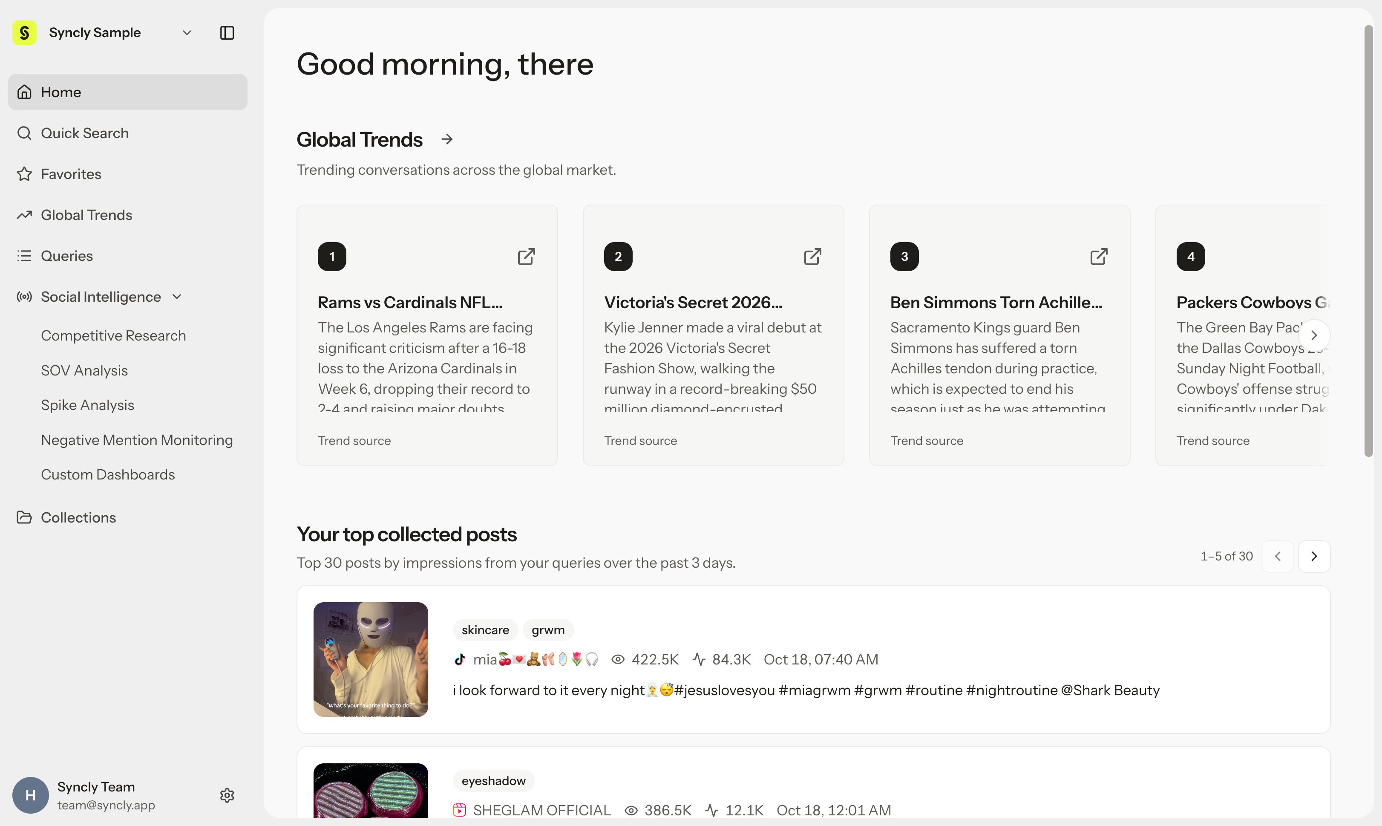Click the skincare tag
1382x826 pixels.
(x=485, y=630)
